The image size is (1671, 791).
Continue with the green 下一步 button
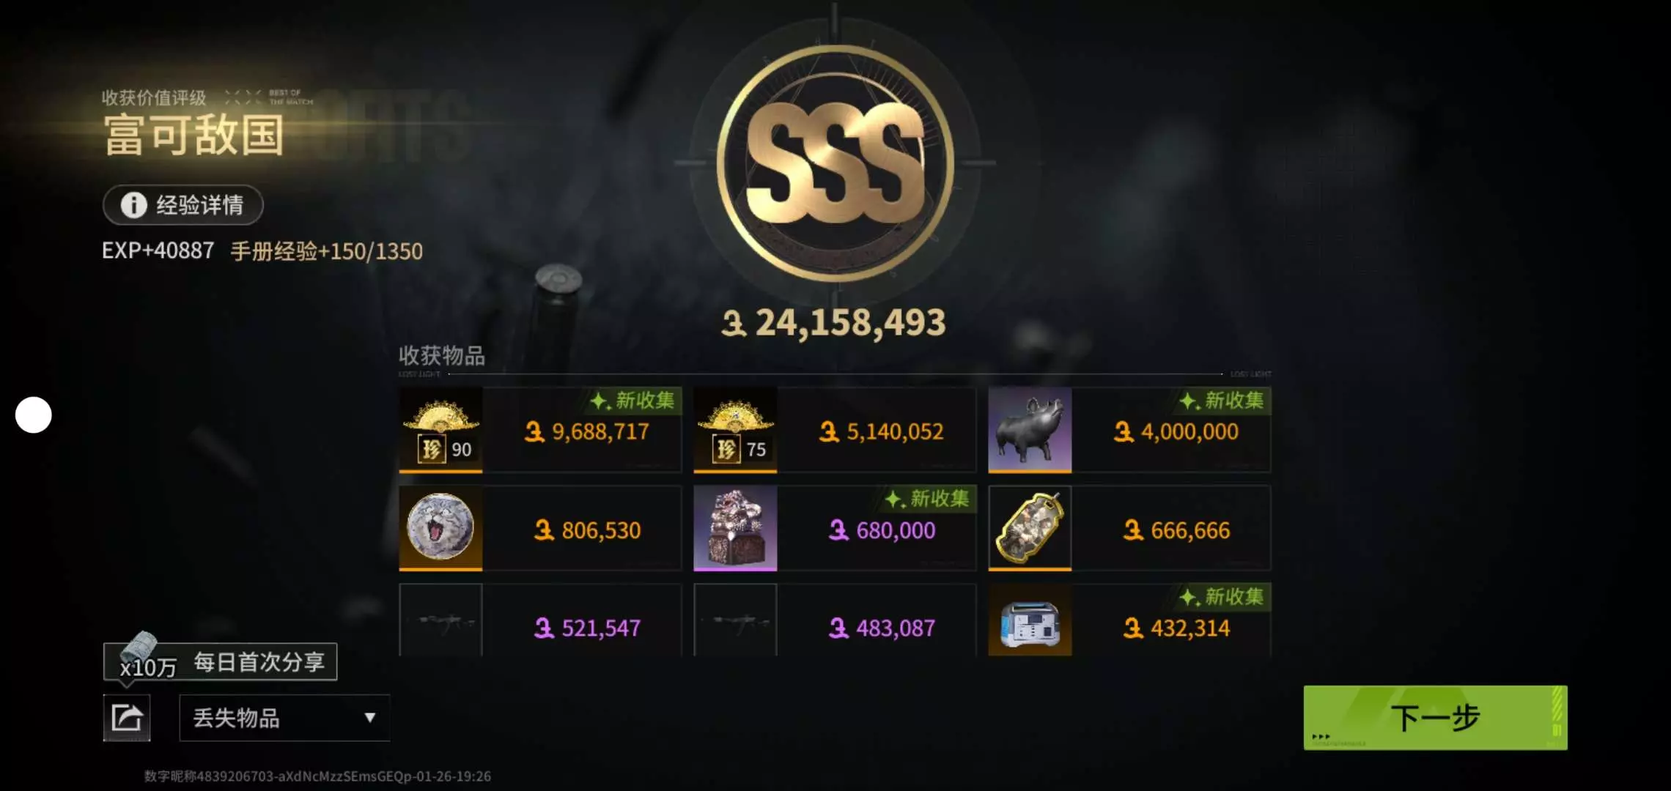(x=1435, y=718)
